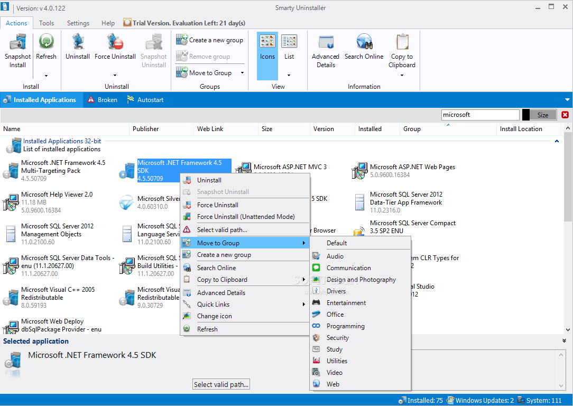573x406 pixels.
Task: Move to Programming group
Action: pos(361,326)
